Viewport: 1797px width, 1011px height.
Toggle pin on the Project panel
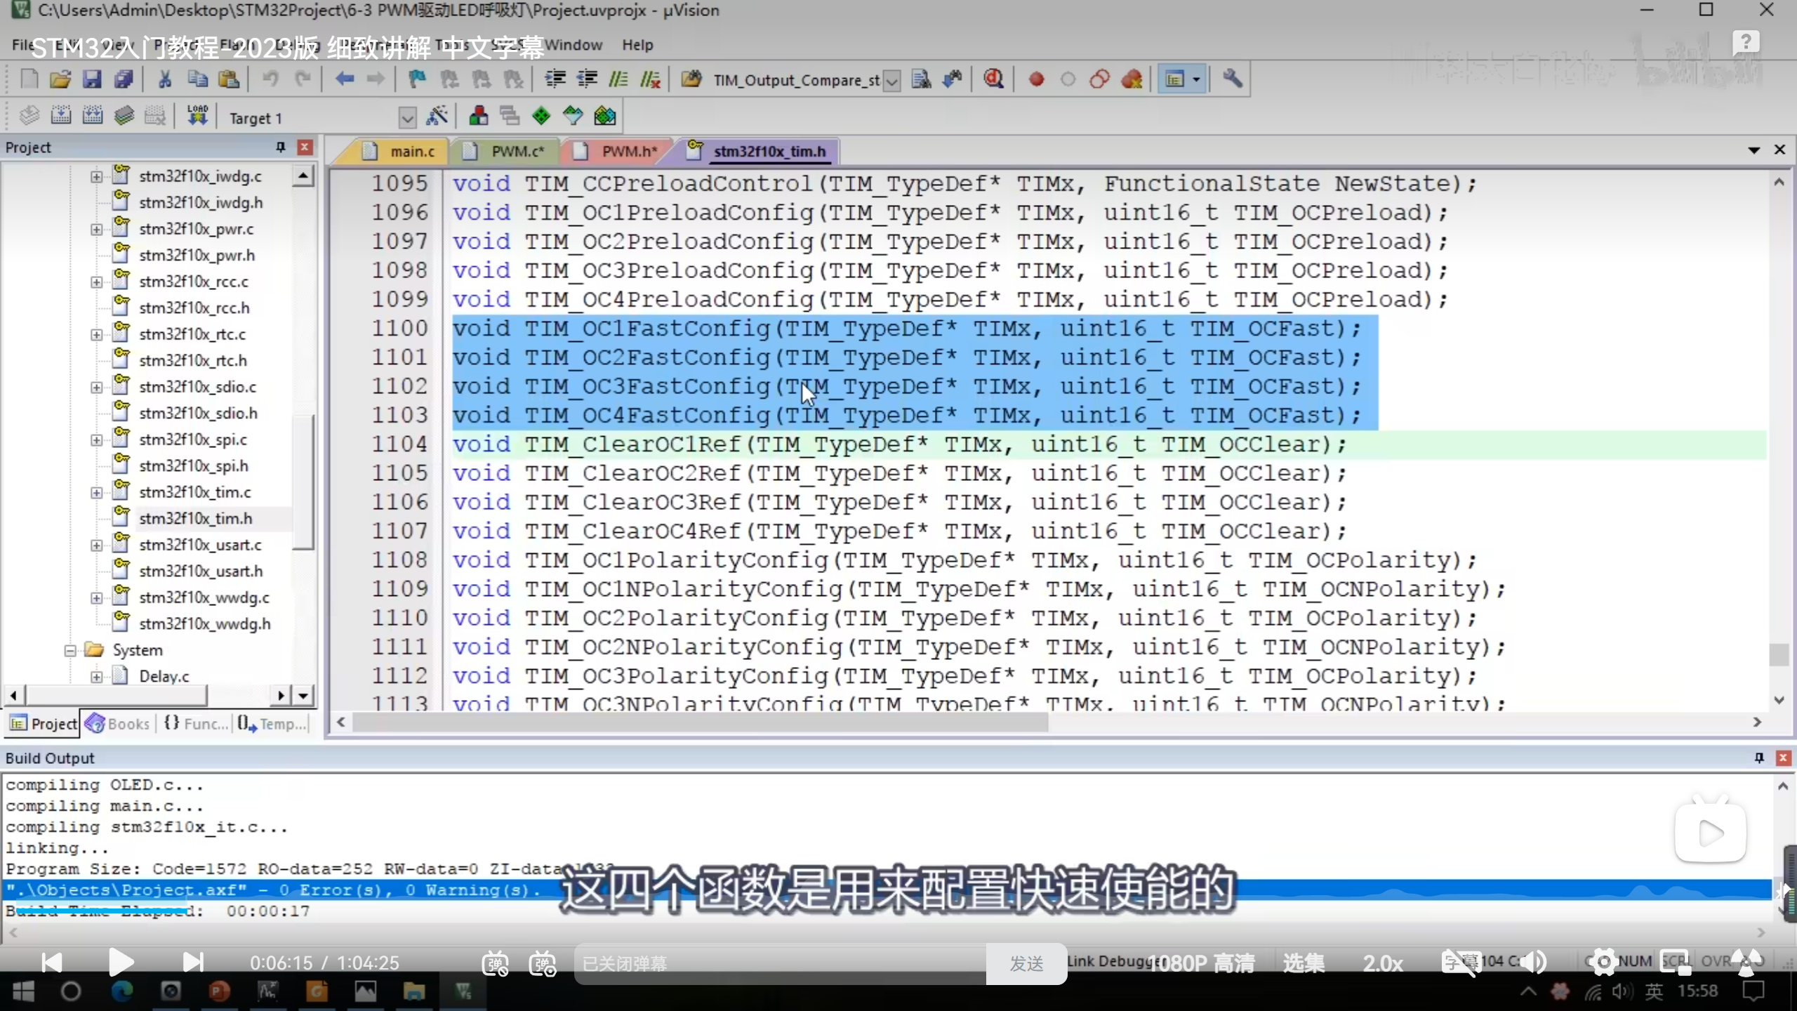280,147
